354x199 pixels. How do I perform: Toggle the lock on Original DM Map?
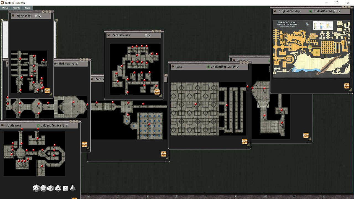pos(339,11)
